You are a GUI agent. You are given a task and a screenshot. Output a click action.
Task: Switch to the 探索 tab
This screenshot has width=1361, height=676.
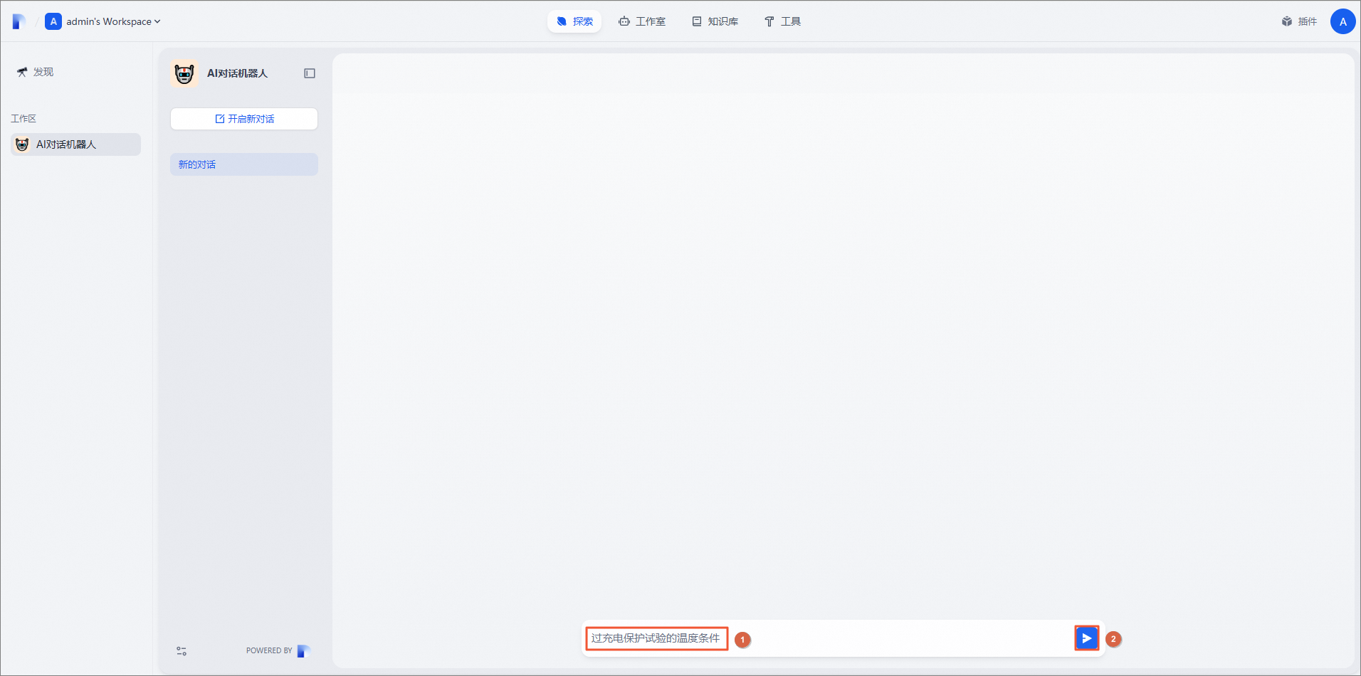[574, 21]
